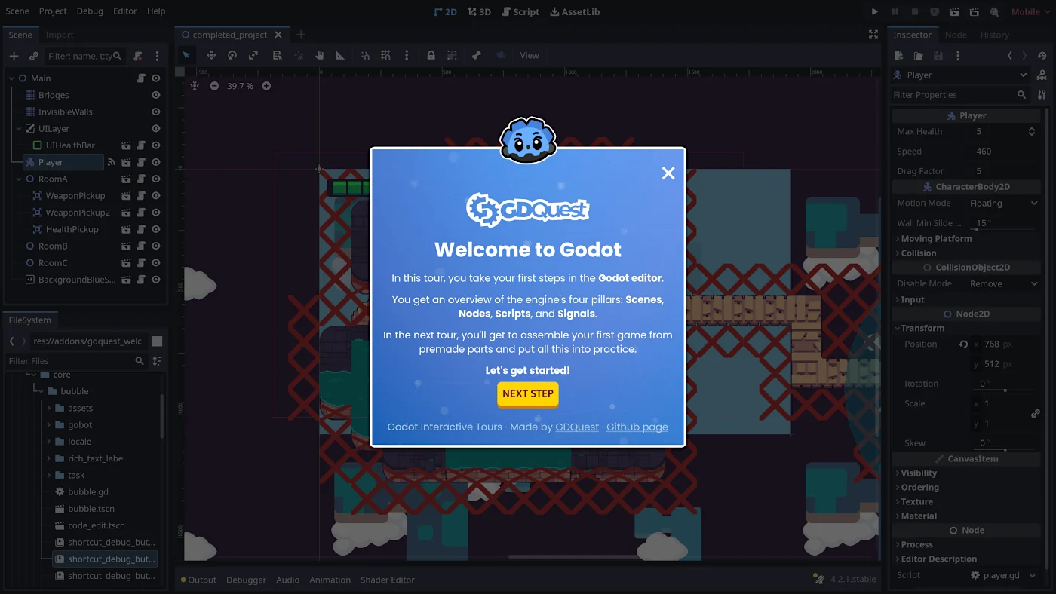The image size is (1056, 594).
Task: Open the Motion Mode Floating dropdown
Action: 1003,204
